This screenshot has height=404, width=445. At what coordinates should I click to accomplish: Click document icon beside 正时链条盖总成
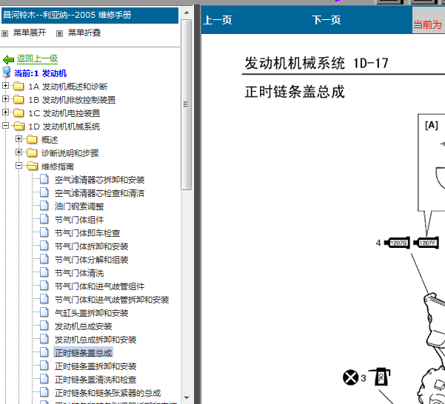click(x=44, y=352)
